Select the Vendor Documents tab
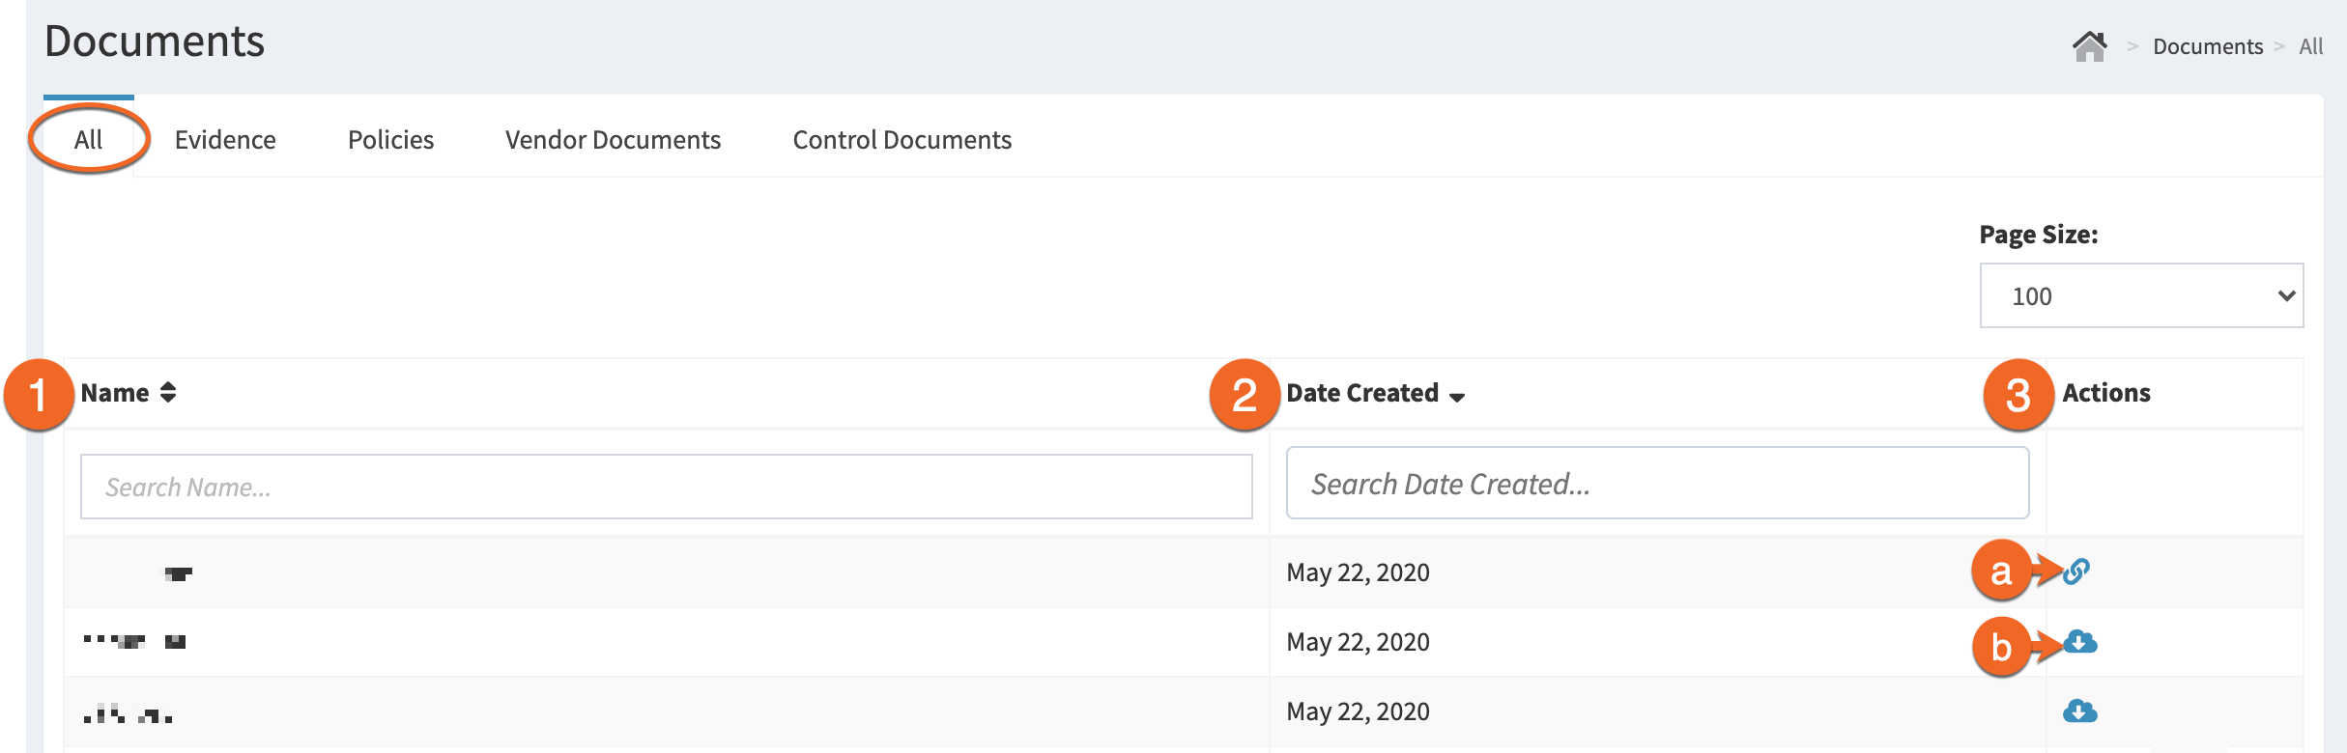 [613, 140]
